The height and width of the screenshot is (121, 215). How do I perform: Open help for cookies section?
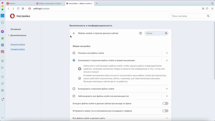coord(140,33)
